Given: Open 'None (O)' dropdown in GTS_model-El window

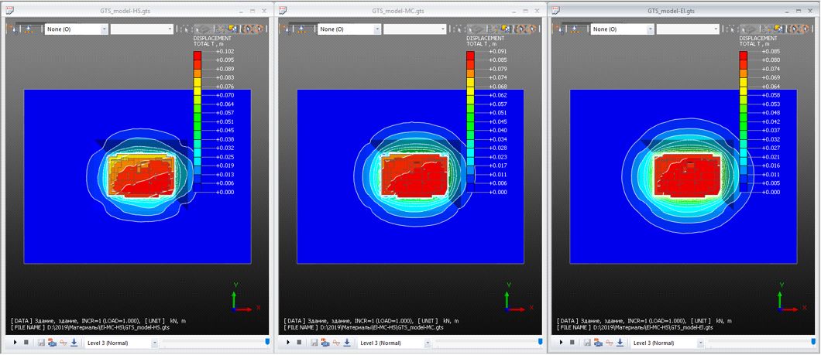Looking at the screenshot, I should coord(650,29).
